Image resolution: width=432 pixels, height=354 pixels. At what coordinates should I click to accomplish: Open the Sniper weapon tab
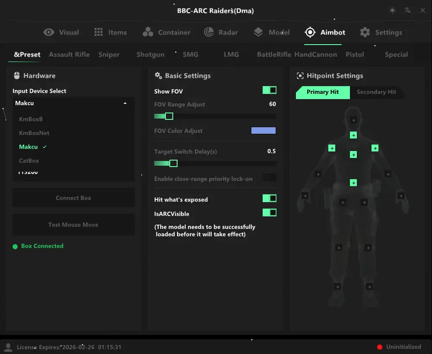(109, 55)
